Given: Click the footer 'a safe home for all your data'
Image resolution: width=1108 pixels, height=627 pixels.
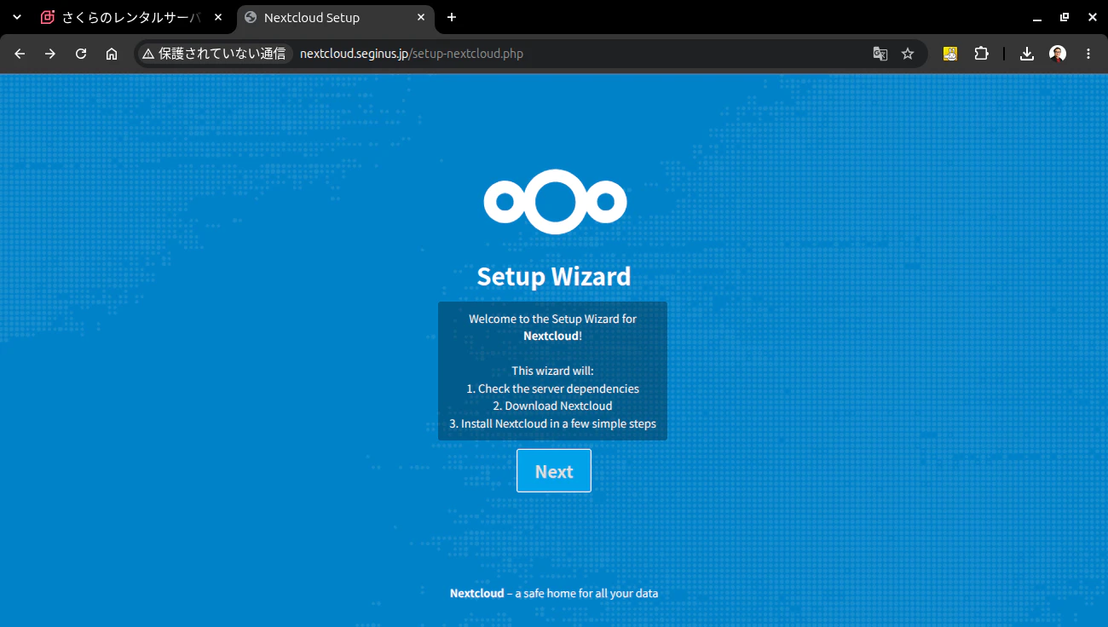Looking at the screenshot, I should click(x=586, y=593).
